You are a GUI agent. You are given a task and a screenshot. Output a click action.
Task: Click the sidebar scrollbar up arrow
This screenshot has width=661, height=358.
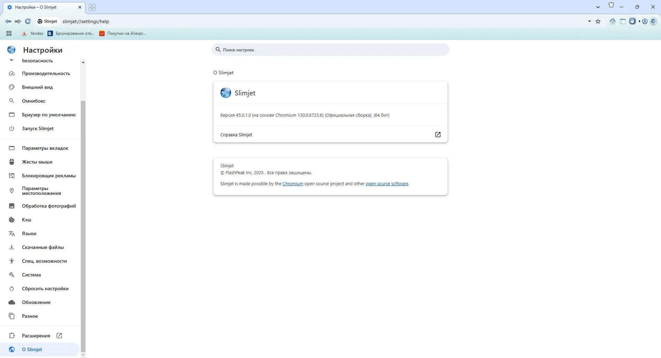tap(83, 62)
